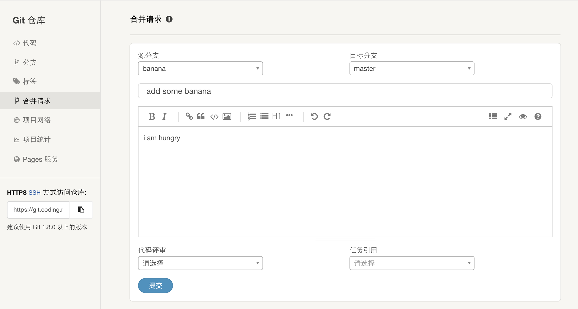Screen dimensions: 578x309
Task: Go to 项目统计 in sidebar
Action: 36,140
